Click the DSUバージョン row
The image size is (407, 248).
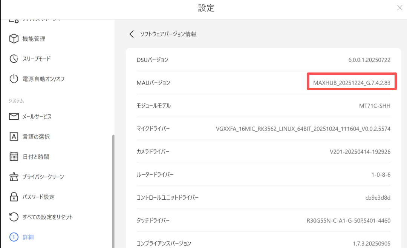point(263,60)
